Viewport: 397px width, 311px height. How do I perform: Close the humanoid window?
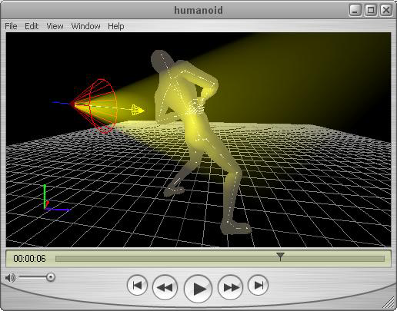click(x=386, y=10)
